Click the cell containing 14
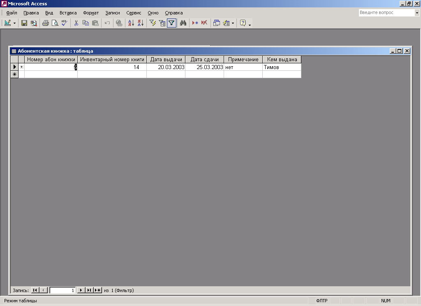 [x=112, y=67]
